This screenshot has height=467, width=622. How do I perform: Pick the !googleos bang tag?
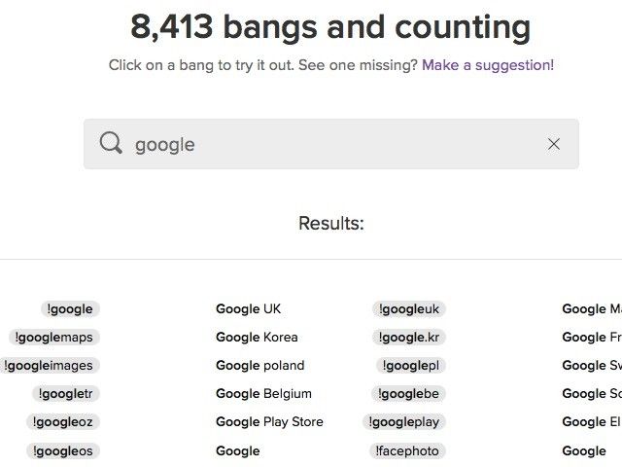[x=62, y=451]
